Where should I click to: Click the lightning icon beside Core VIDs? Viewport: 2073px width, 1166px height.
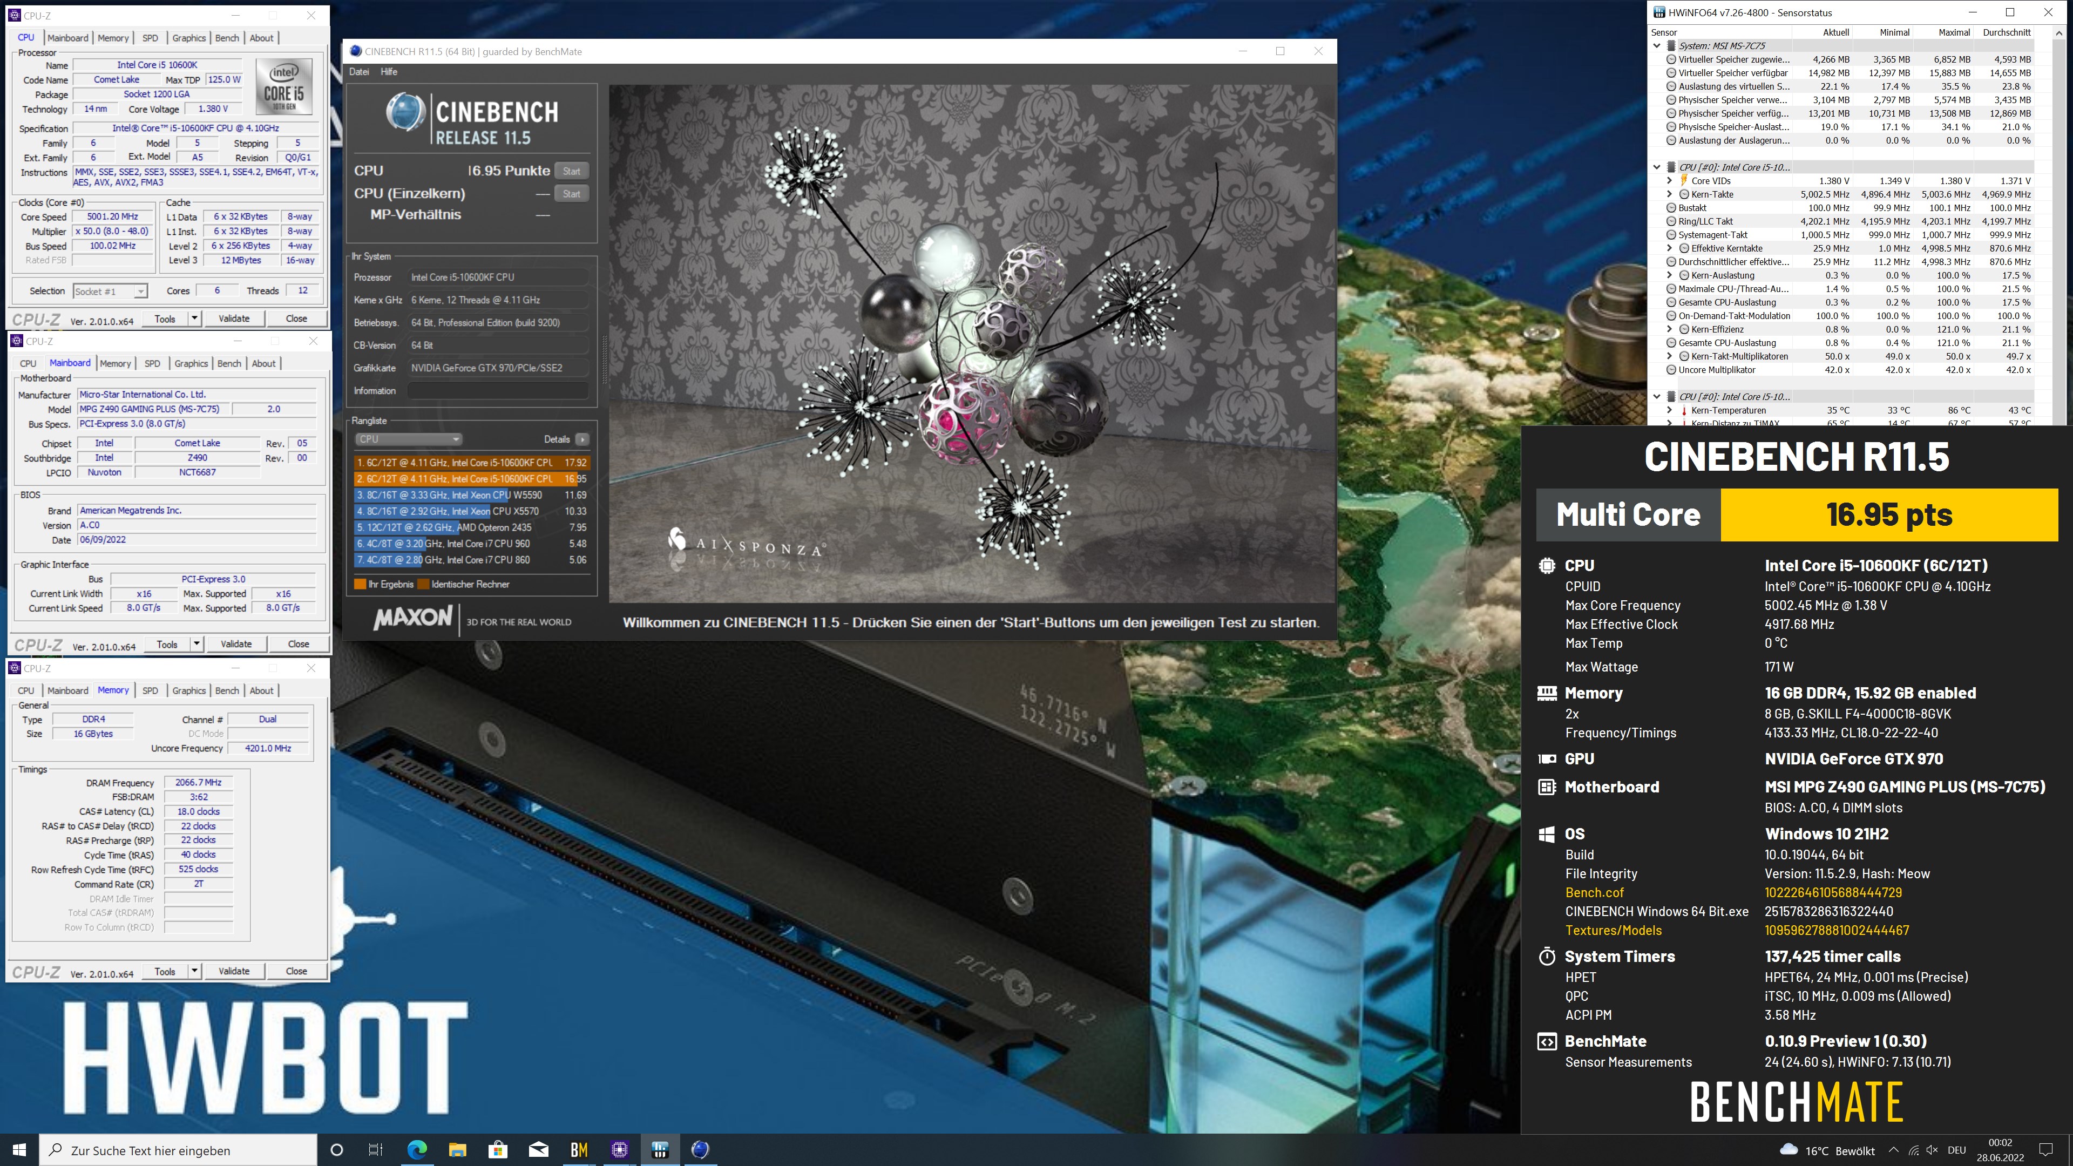[x=1684, y=180]
